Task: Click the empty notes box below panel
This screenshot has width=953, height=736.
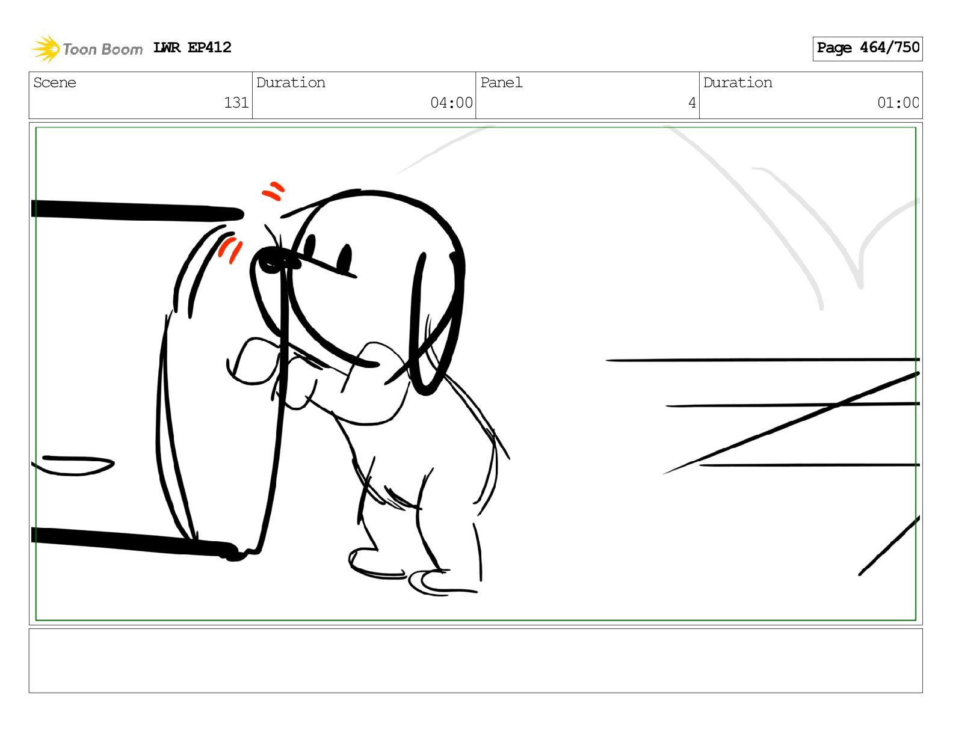Action: pyautogui.click(x=476, y=661)
